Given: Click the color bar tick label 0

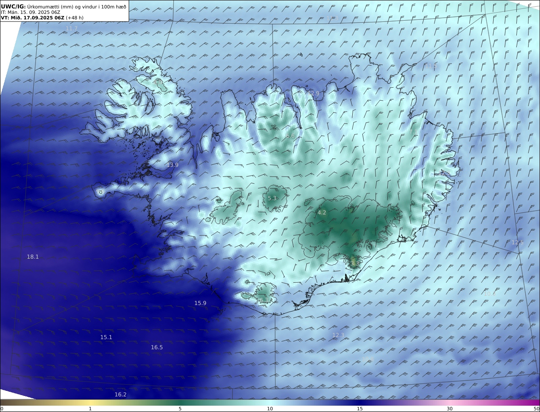Looking at the screenshot, I should click(2, 409).
